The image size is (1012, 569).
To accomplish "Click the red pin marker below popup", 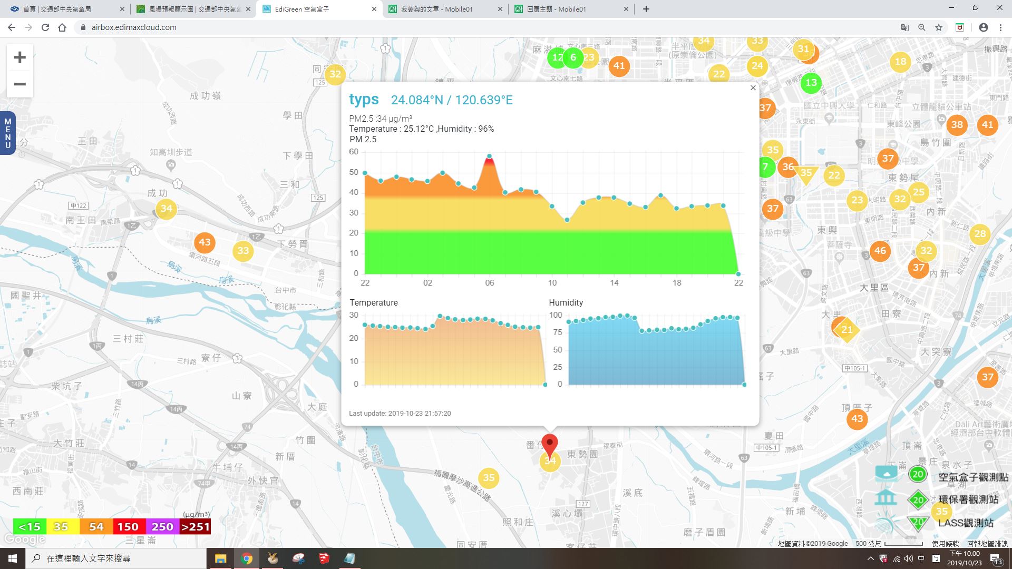I will coord(550,446).
